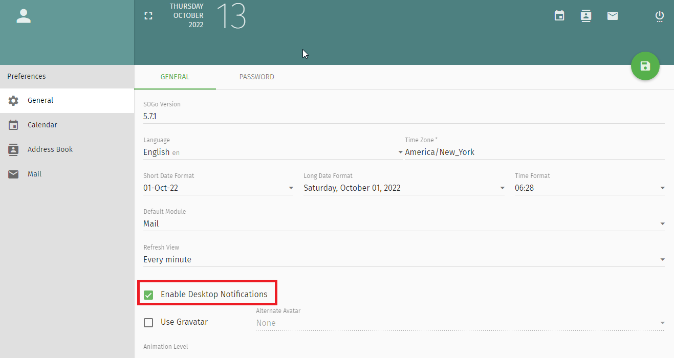Click the power logout icon
Screen dimensions: 674x358
pyautogui.click(x=660, y=16)
